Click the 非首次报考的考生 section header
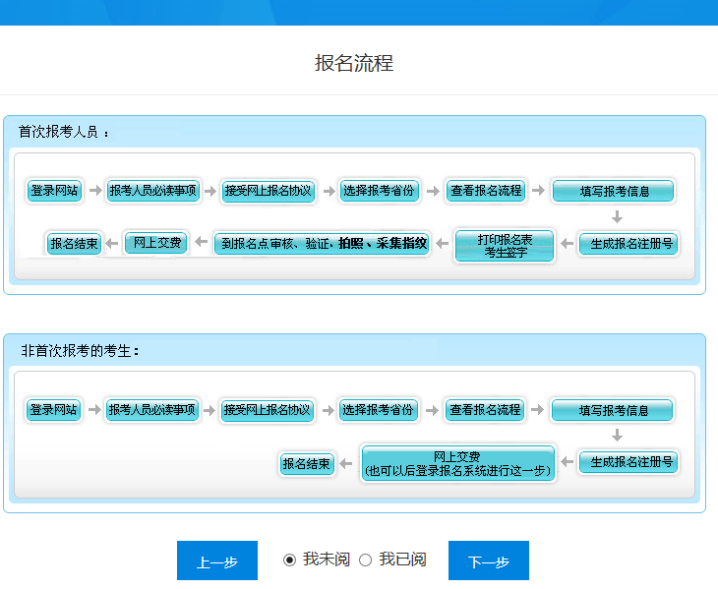The width and height of the screenshot is (718, 589). point(81,350)
